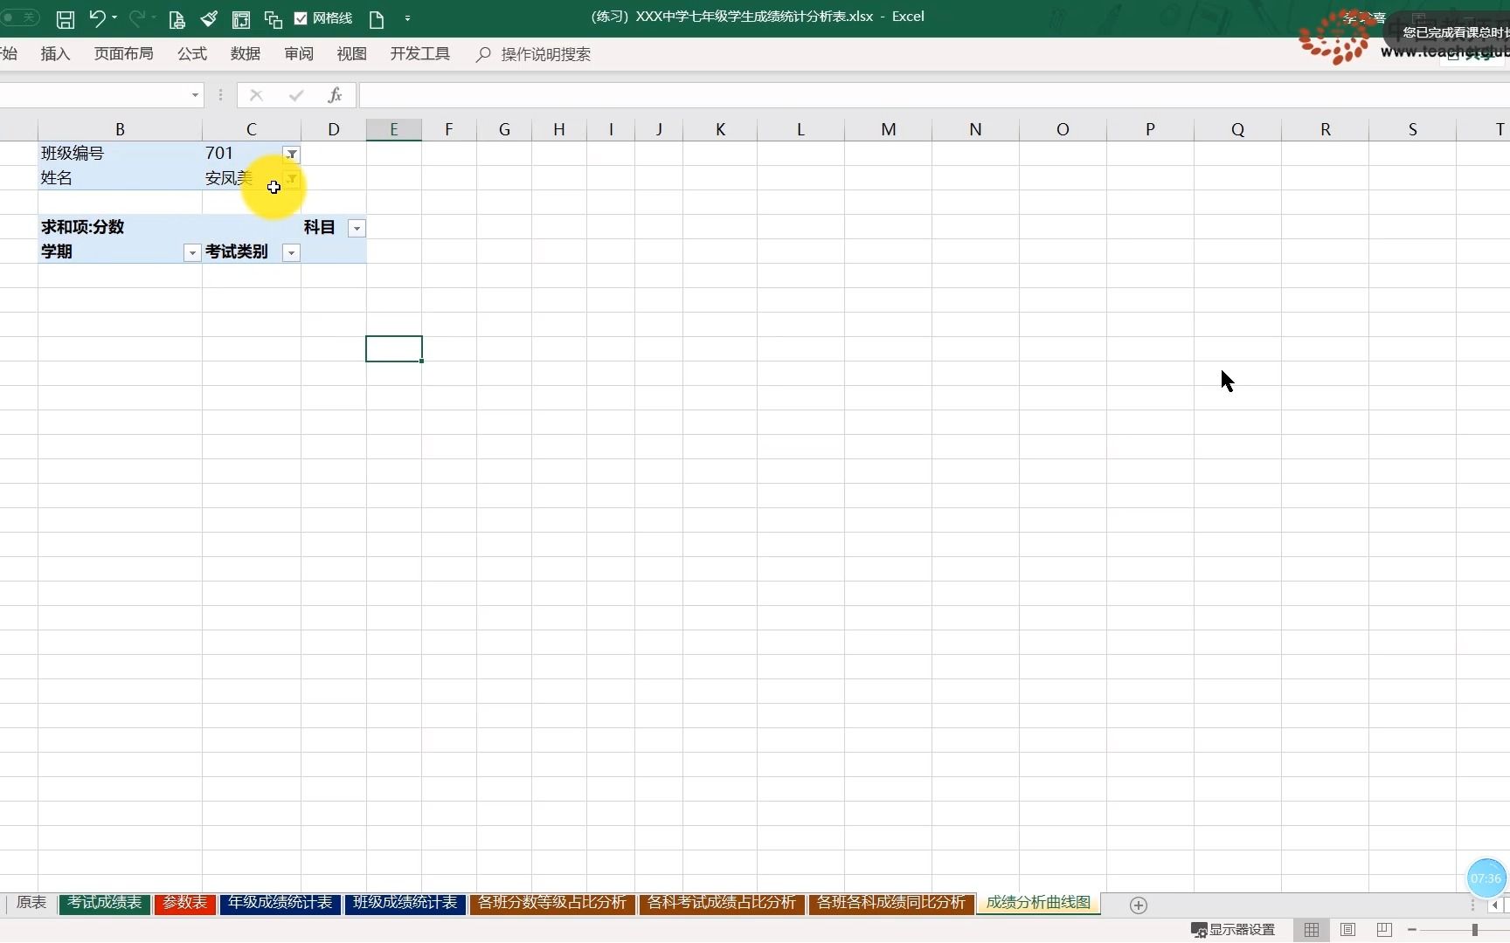Switch to Page Break Preview icon
Screen dimensions: 1510x943
pos(1384,930)
